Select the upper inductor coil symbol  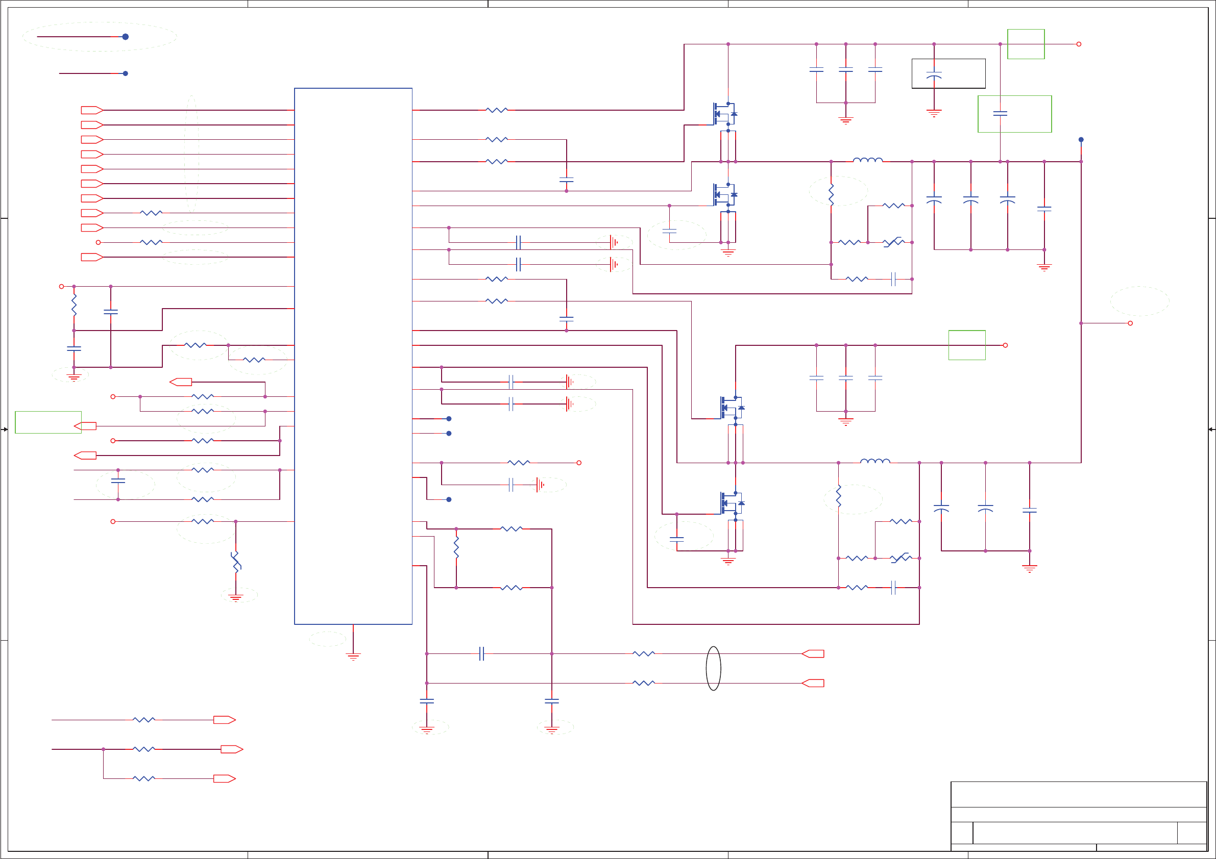(867, 160)
